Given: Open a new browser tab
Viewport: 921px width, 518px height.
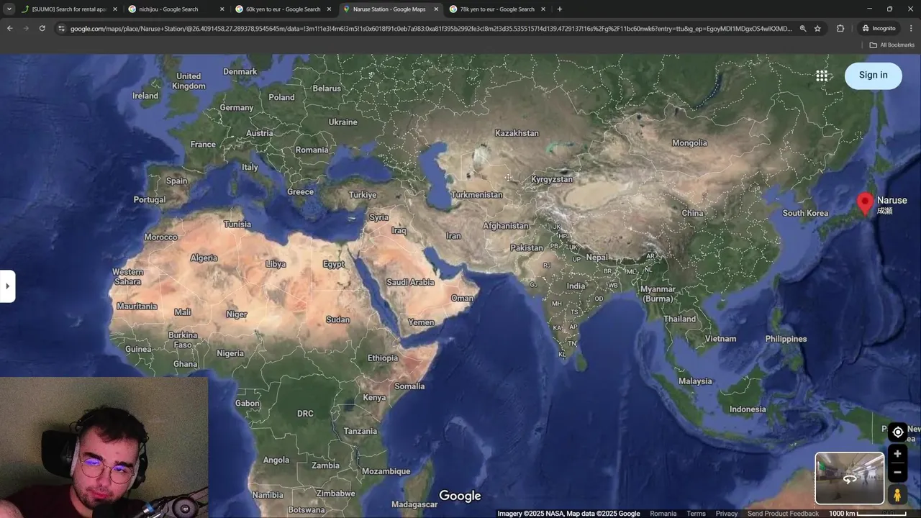Looking at the screenshot, I should [x=560, y=9].
